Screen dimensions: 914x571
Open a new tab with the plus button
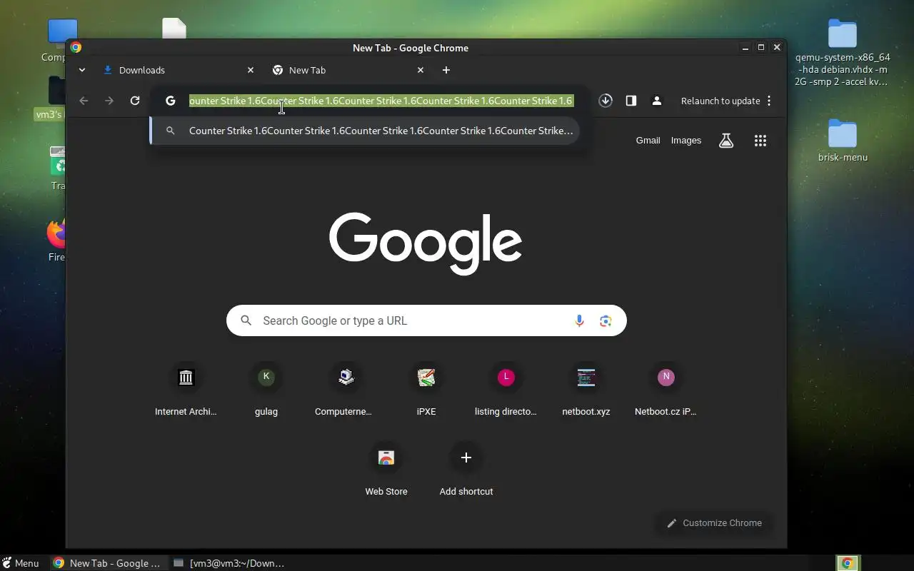click(x=446, y=70)
